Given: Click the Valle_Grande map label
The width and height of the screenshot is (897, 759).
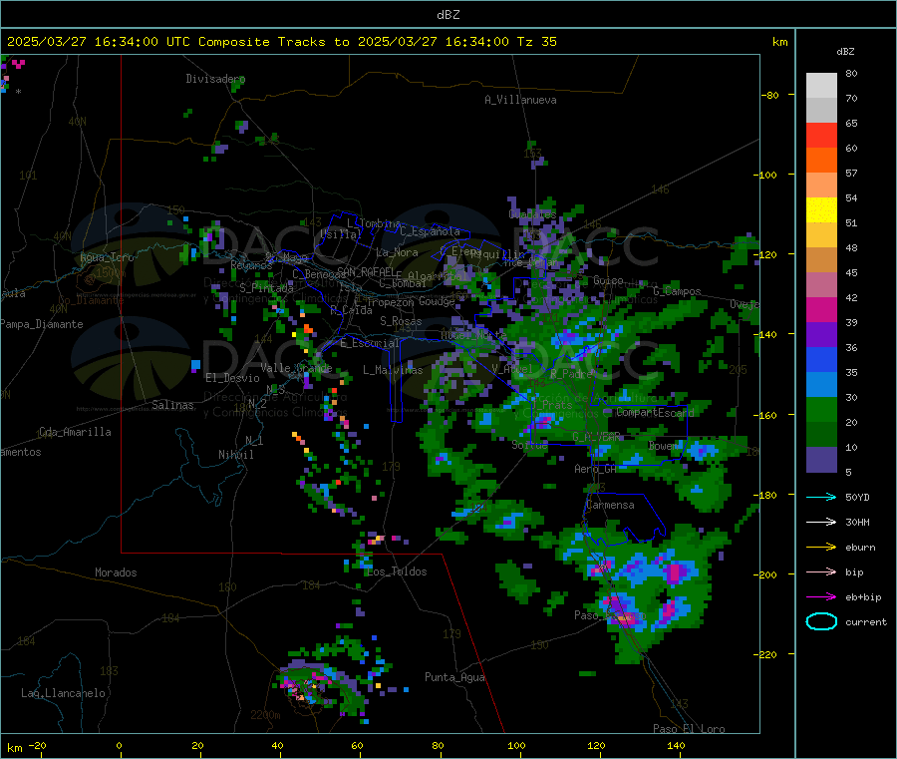Looking at the screenshot, I should click(x=296, y=367).
